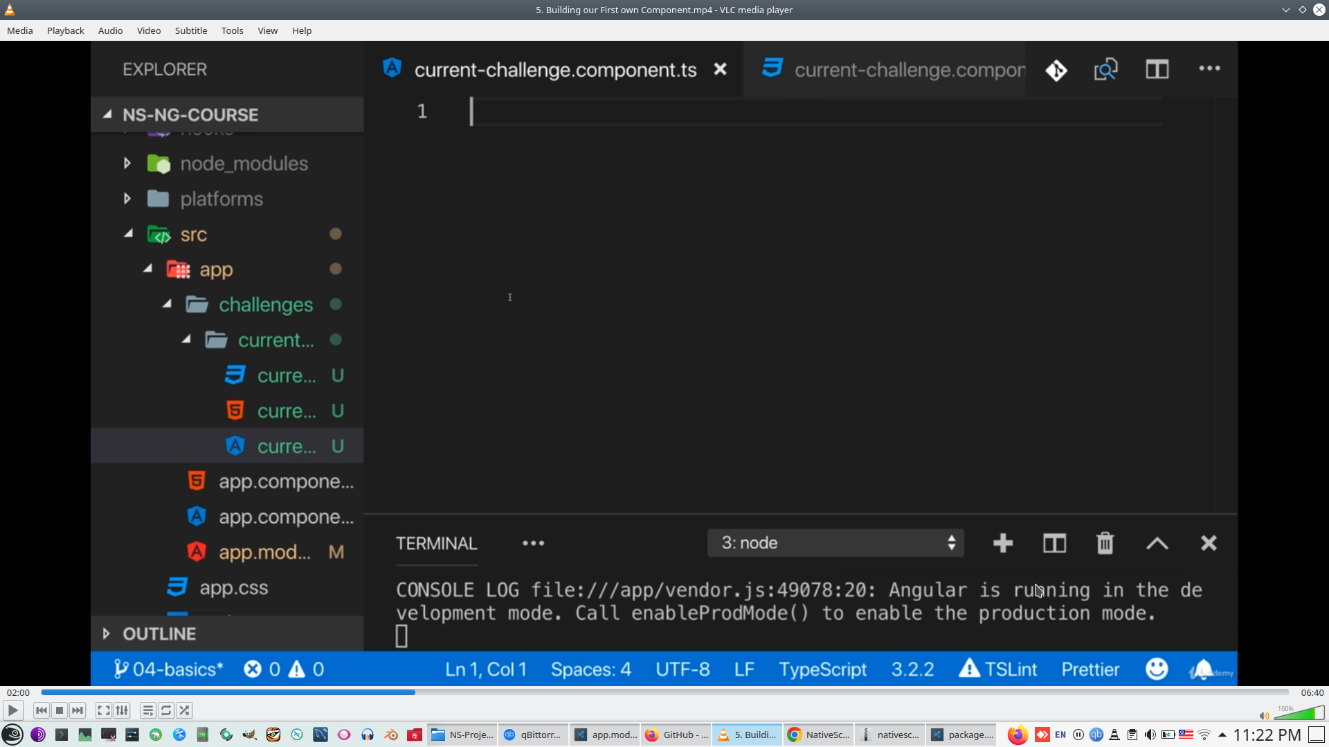Screen dimensions: 1329x747
Task: Toggle loop playback mode
Action: pyautogui.click(x=166, y=710)
